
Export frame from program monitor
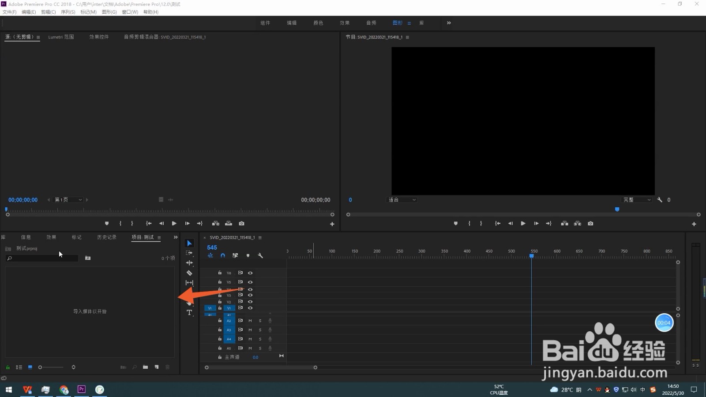pyautogui.click(x=590, y=224)
